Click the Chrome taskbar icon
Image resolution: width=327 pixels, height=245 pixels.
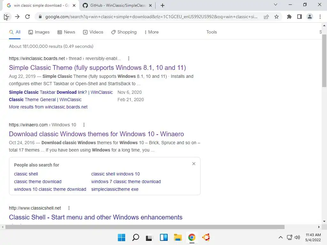coord(192,237)
